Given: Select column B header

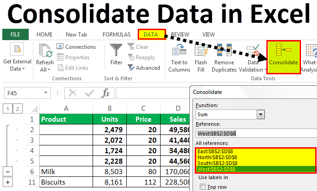Looking at the screenshot, I should coord(109,108).
